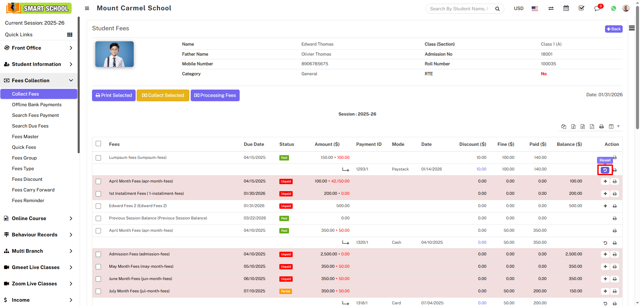Toggle the hamburger sidebar menu icon
640x306 pixels.
pos(87,8)
